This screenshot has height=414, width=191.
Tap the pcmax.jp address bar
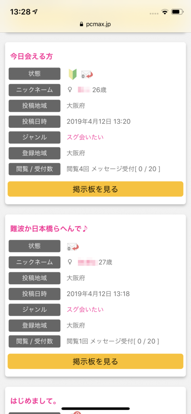(x=95, y=24)
